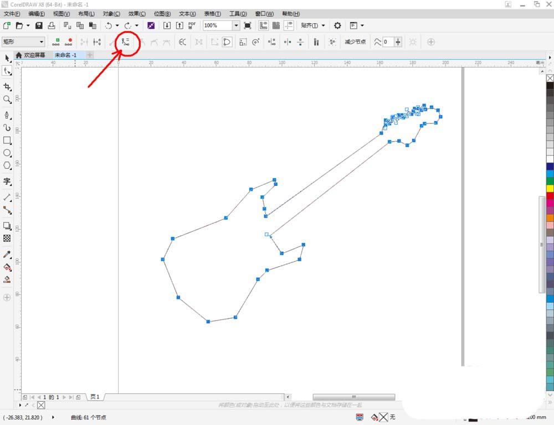Select the 页1 page tab

click(x=95, y=397)
